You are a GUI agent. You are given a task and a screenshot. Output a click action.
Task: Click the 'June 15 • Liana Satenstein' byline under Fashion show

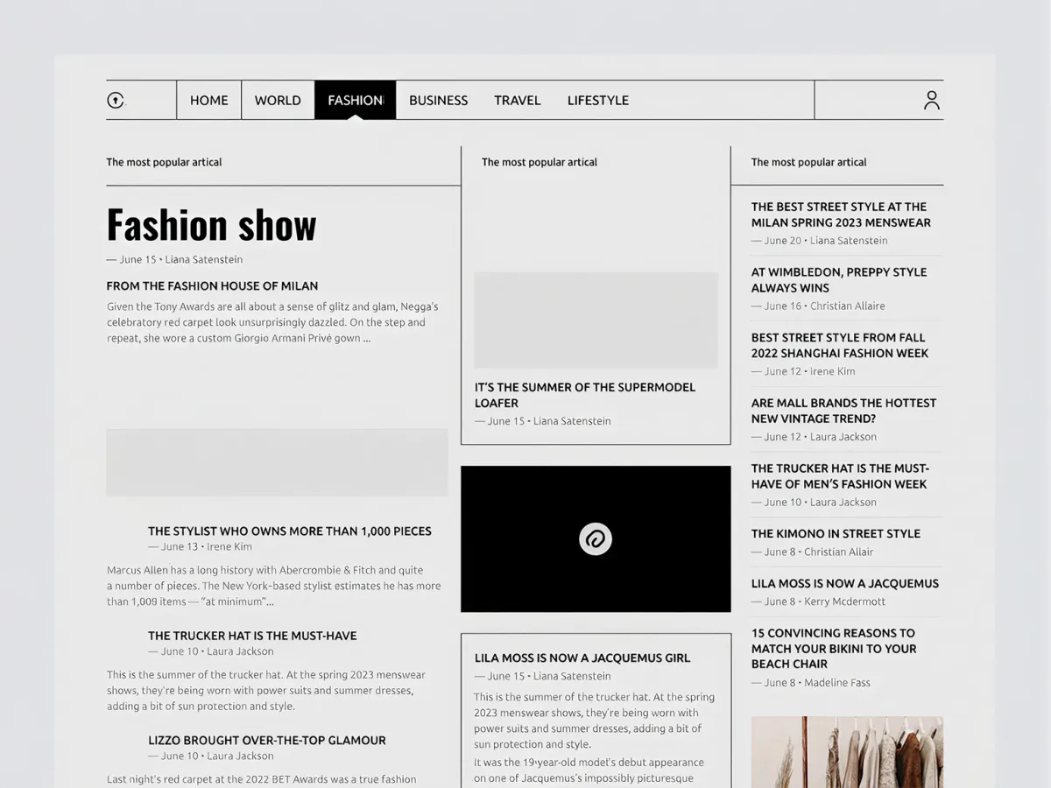174,259
